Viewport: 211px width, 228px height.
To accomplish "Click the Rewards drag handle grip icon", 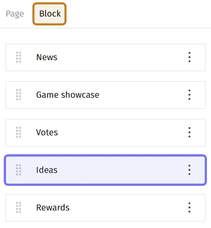I will [19, 207].
